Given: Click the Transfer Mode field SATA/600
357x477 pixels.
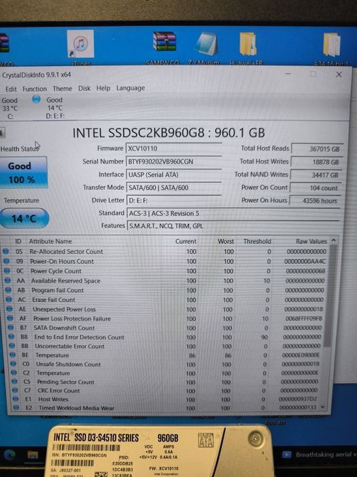Looking at the screenshot, I should (173, 187).
